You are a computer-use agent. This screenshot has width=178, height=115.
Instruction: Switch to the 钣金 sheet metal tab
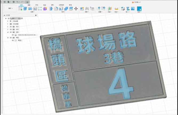(x=44, y=5)
